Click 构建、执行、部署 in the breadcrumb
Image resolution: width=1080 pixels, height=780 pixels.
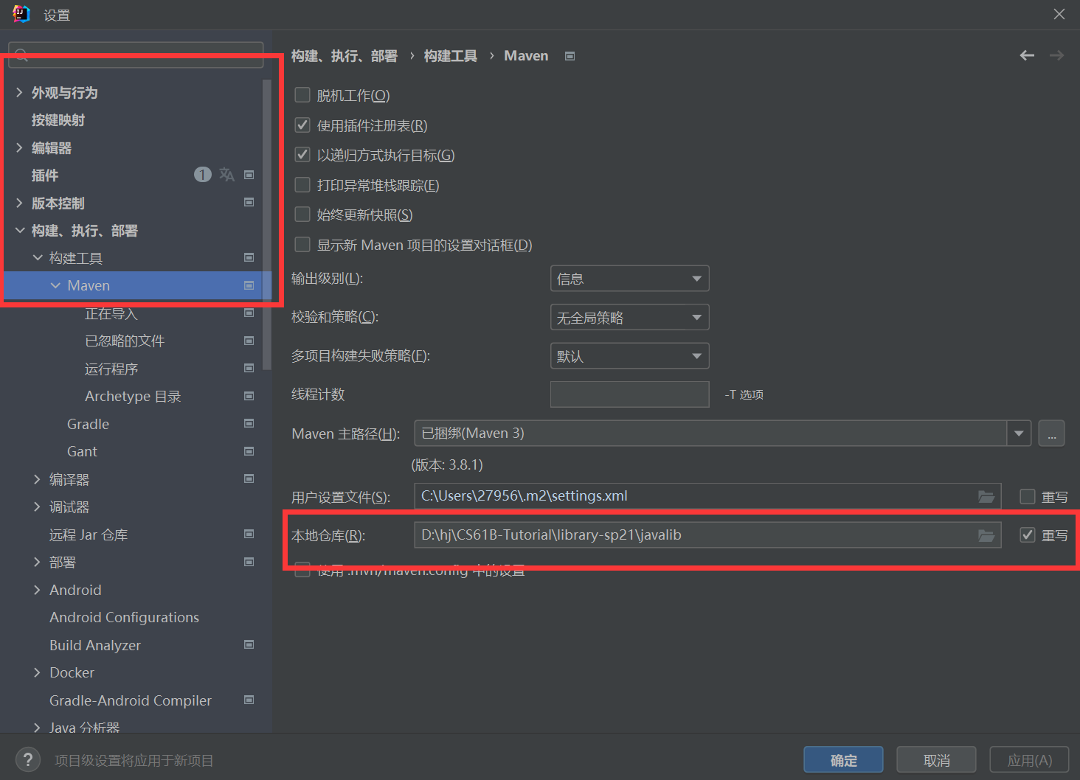point(345,56)
